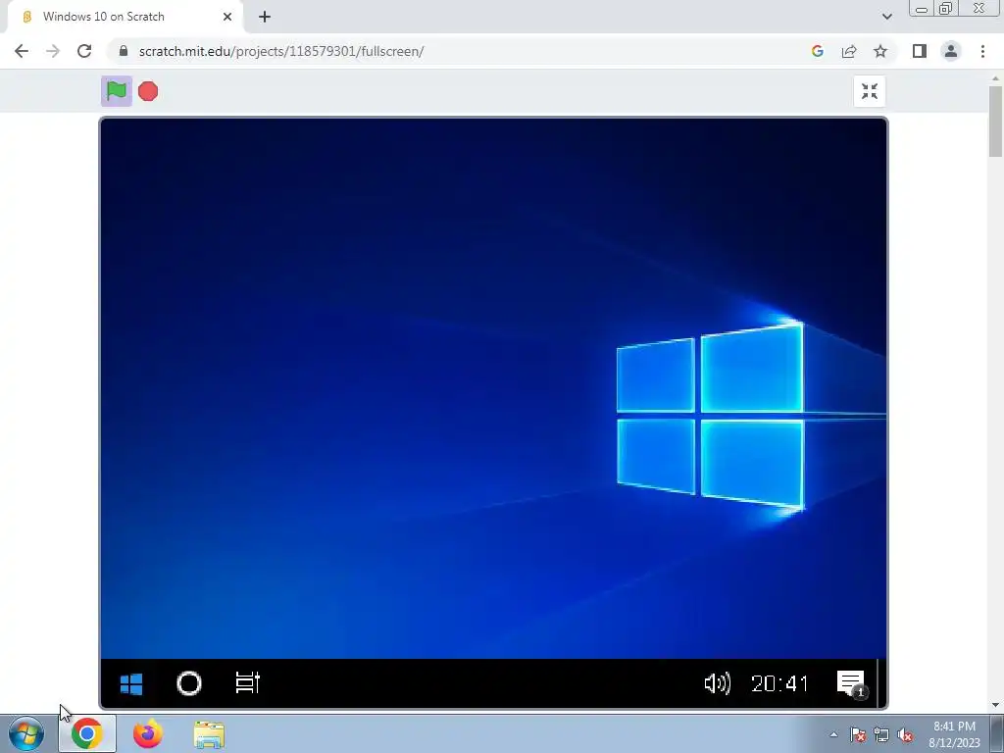Bookmark this page with star icon
1004x753 pixels.
pyautogui.click(x=880, y=51)
